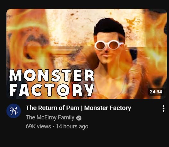Click the word FACTORY on thumbnail

[x=52, y=90]
